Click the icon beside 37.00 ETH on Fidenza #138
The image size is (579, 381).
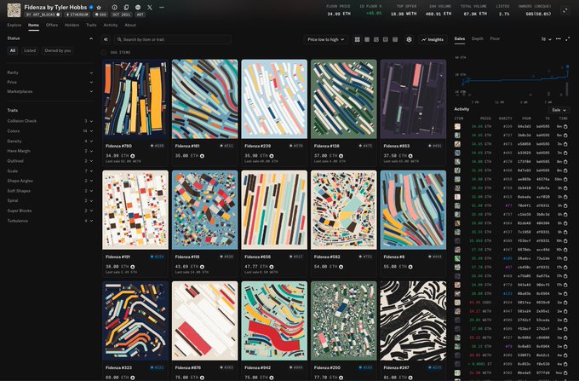[x=341, y=156]
